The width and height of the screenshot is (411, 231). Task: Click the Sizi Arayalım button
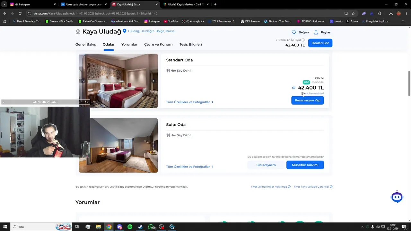pyautogui.click(x=266, y=165)
